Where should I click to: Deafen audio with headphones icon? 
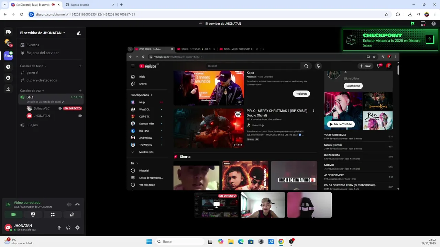pyautogui.click(x=68, y=227)
